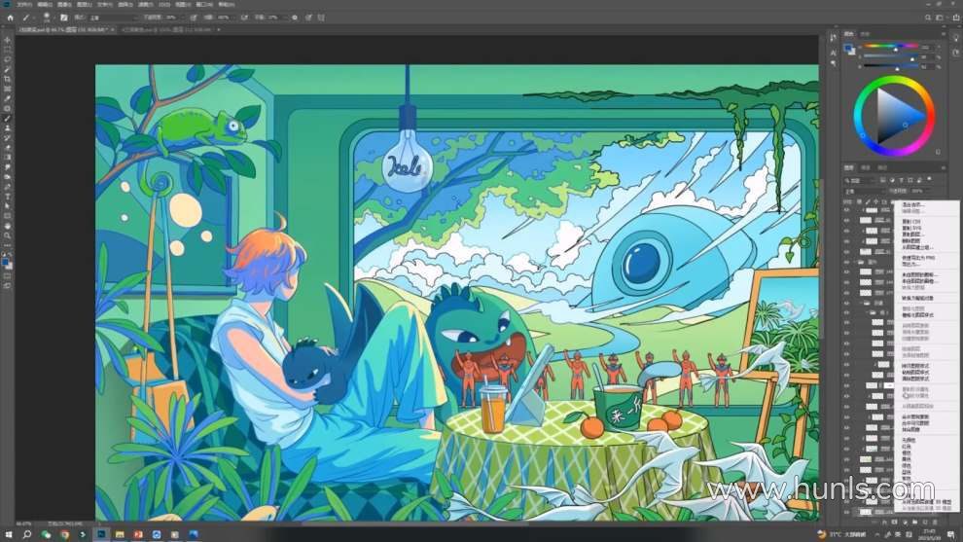Select the Type (T) tool
Viewport: 963px width, 542px height.
(x=8, y=197)
